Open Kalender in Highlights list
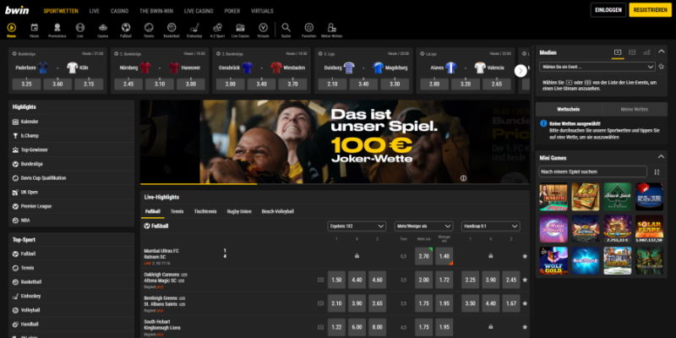676x338 pixels. [71, 122]
